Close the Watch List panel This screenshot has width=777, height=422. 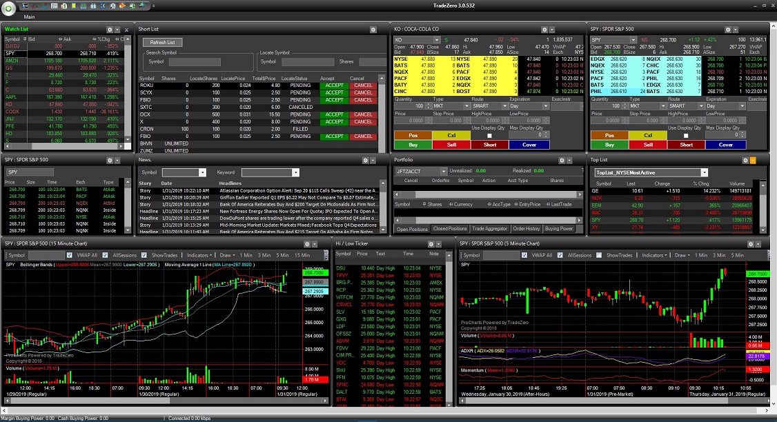(126, 30)
